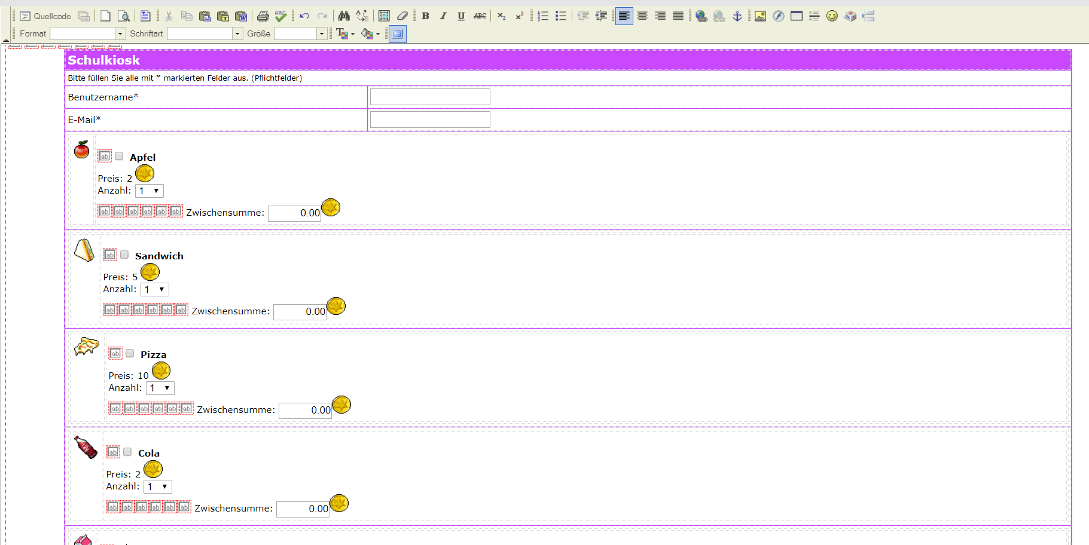
Task: Click the Paste clipboard icon
Action: (205, 16)
